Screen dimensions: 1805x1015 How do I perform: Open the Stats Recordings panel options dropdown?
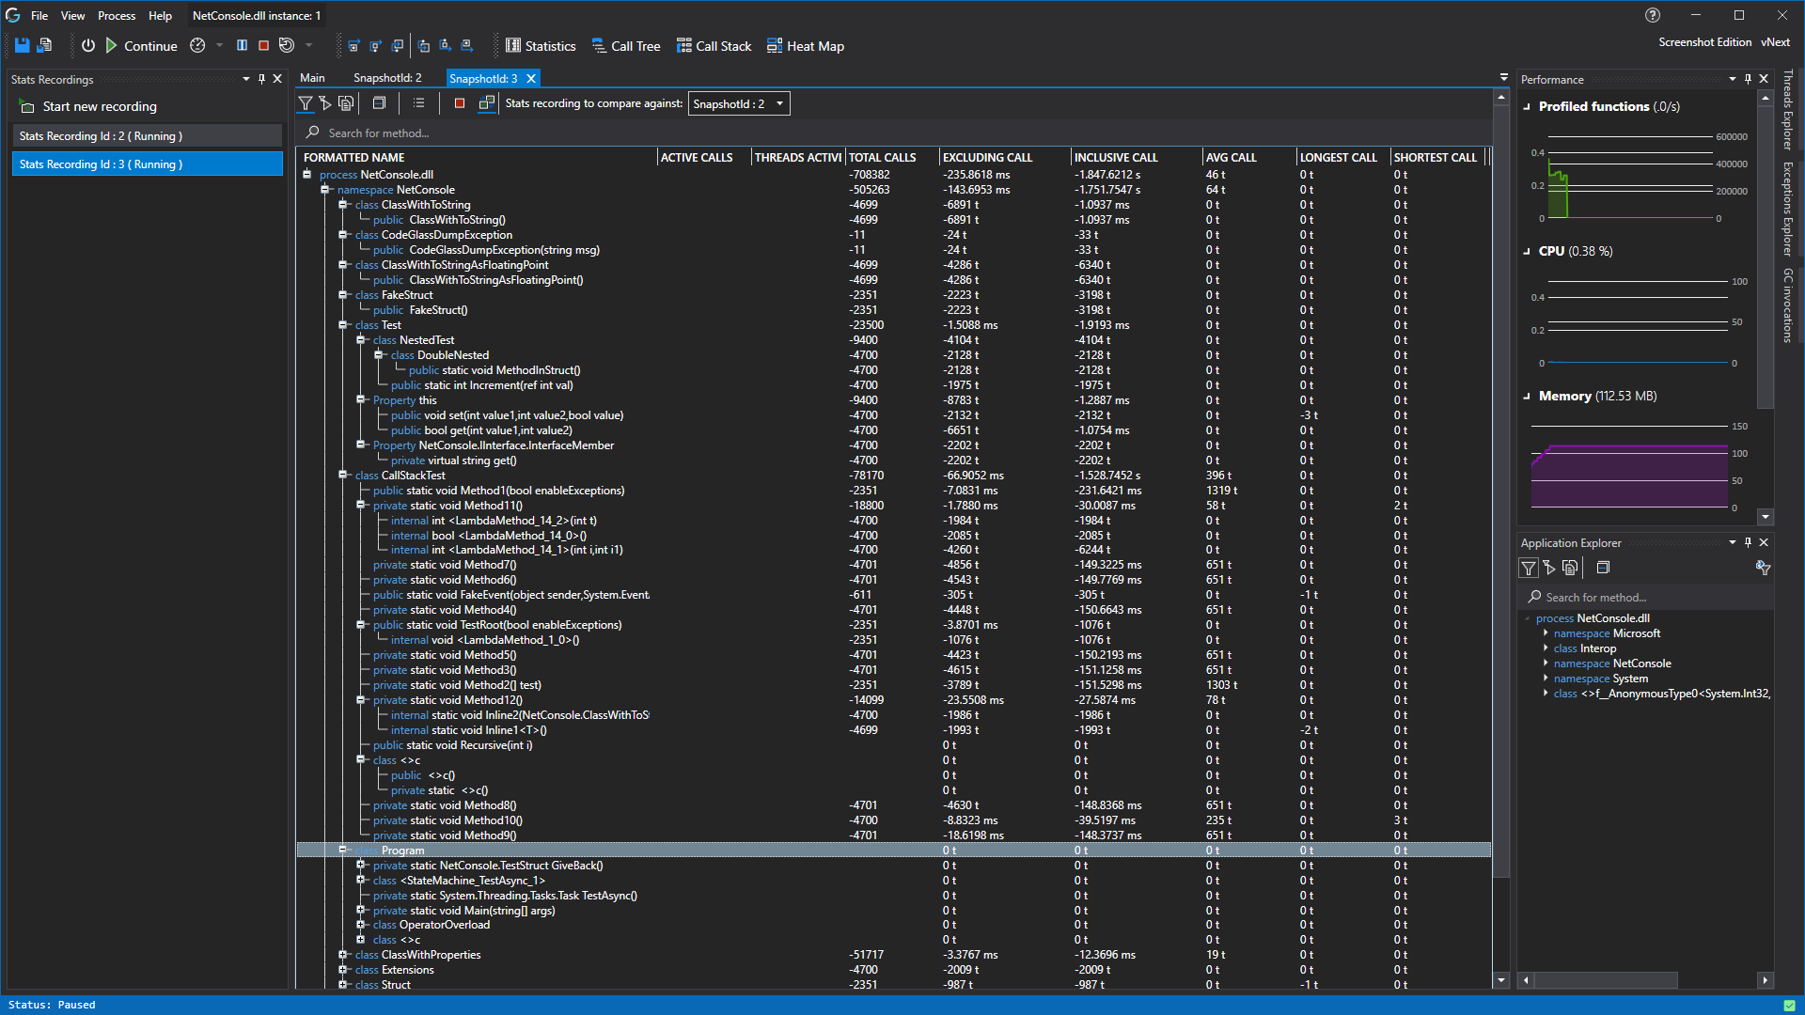click(246, 79)
